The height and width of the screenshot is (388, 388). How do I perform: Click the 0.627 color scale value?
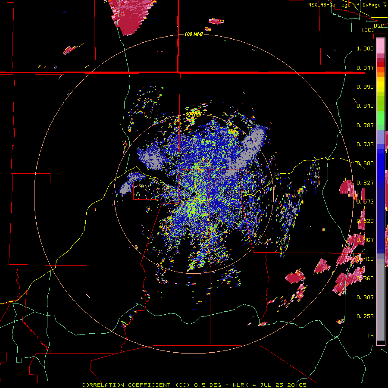point(365,183)
